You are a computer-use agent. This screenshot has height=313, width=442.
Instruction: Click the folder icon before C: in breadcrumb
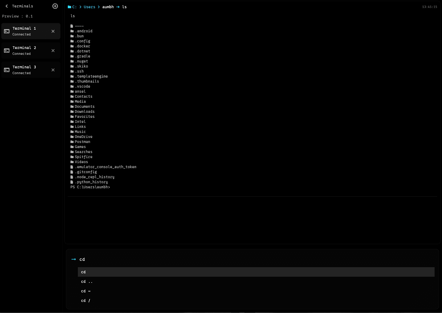69,7
